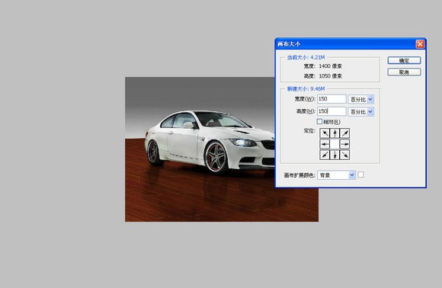This screenshot has width=442, height=288.
Task: Enable the 相对(R) relative checkbox
Action: pyautogui.click(x=319, y=121)
